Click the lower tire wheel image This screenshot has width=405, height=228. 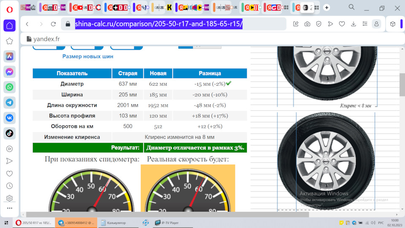(x=326, y=161)
